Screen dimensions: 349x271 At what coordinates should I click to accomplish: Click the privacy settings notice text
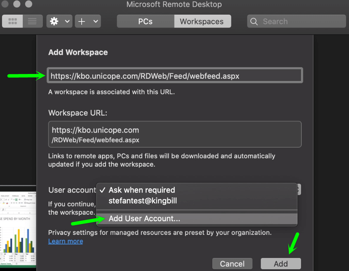pos(160,232)
